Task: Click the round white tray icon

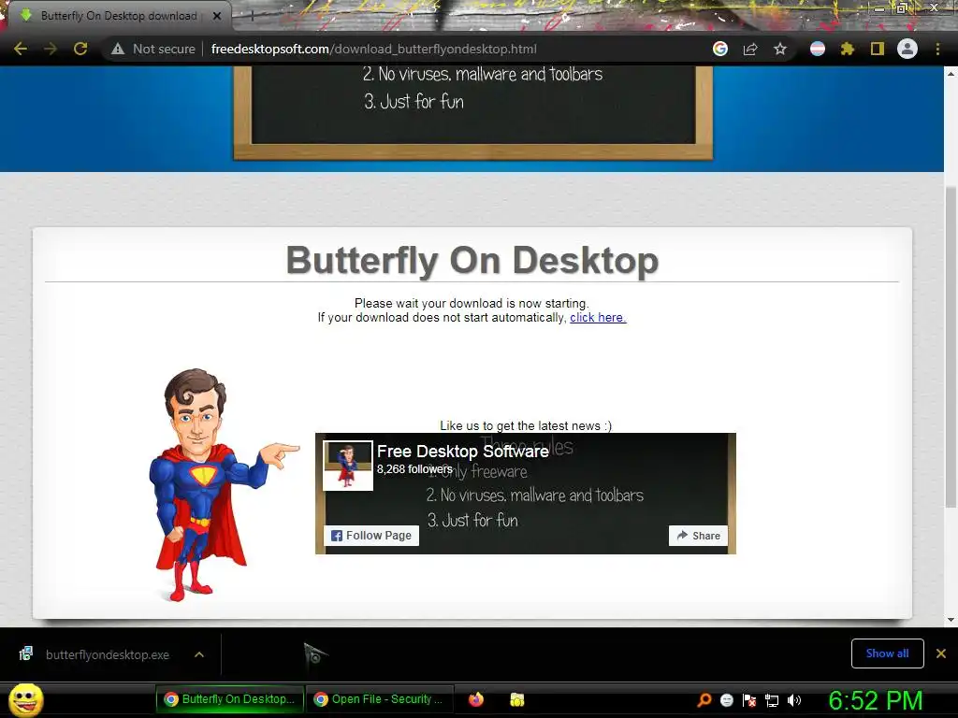Action: pos(727,699)
